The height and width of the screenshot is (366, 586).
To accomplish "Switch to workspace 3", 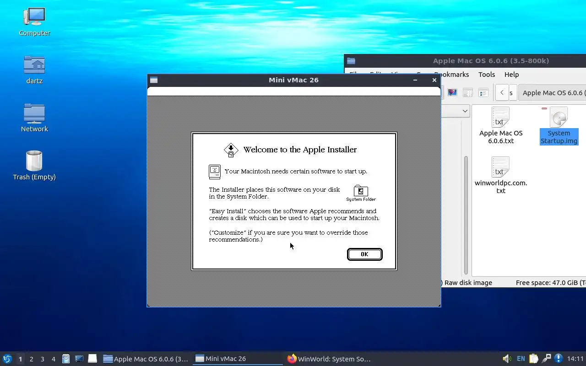I will point(42,359).
